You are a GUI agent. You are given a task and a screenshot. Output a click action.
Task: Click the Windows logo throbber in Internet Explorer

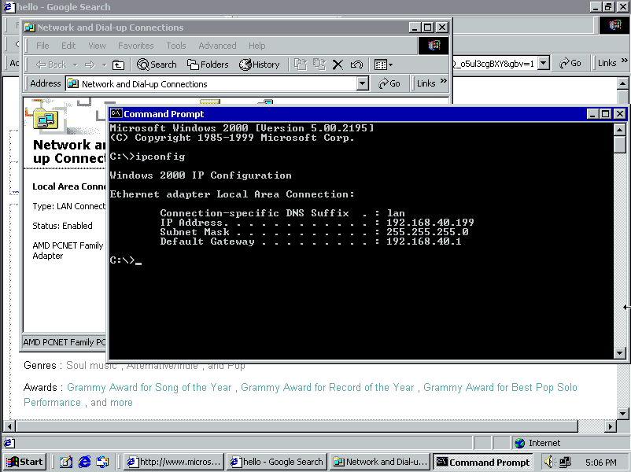614,25
